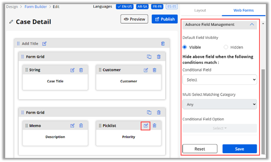Open Multi Select Matching Category dropdown
Viewport: 271px width, 162px height.
click(220, 104)
